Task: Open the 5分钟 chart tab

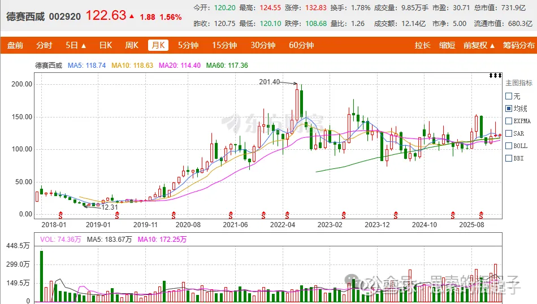Action: [188, 45]
